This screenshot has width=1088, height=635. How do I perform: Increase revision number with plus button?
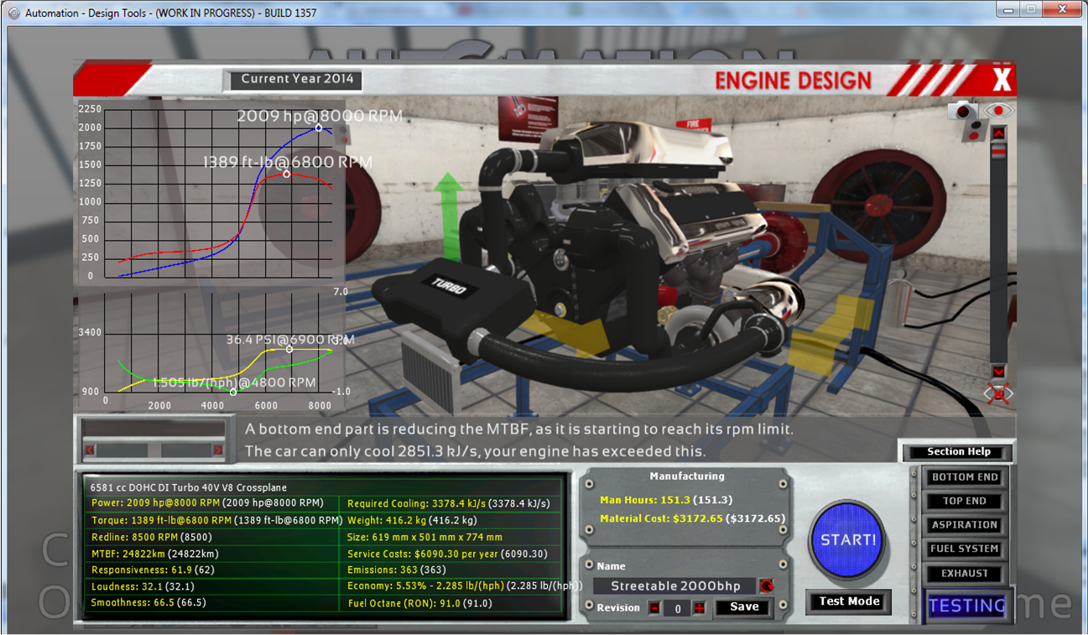699,608
